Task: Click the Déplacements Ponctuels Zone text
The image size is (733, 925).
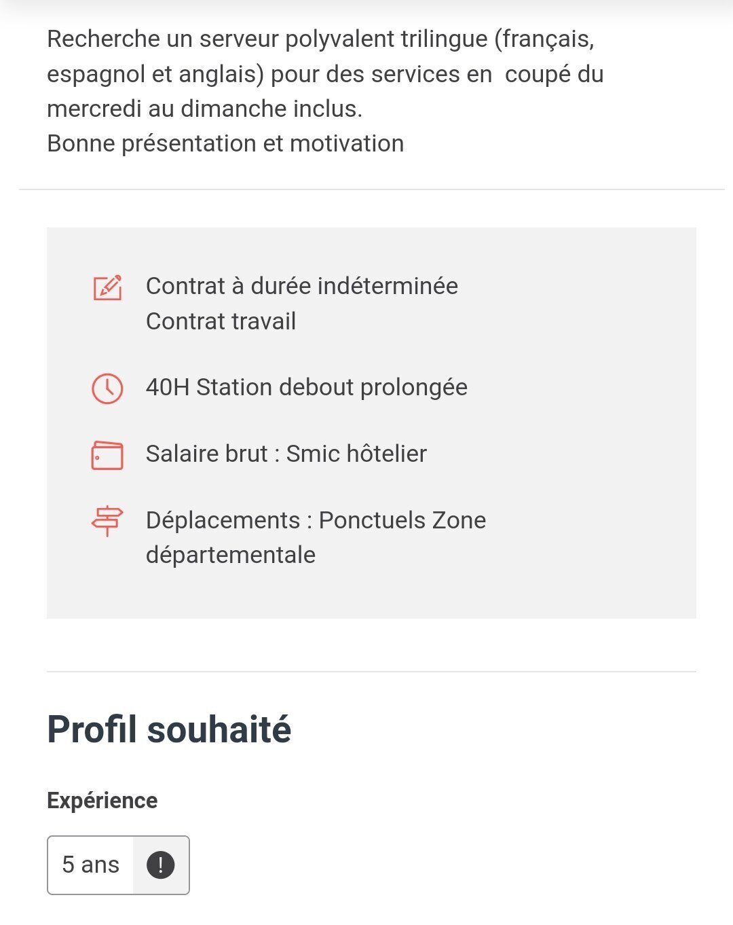Action: 316,520
